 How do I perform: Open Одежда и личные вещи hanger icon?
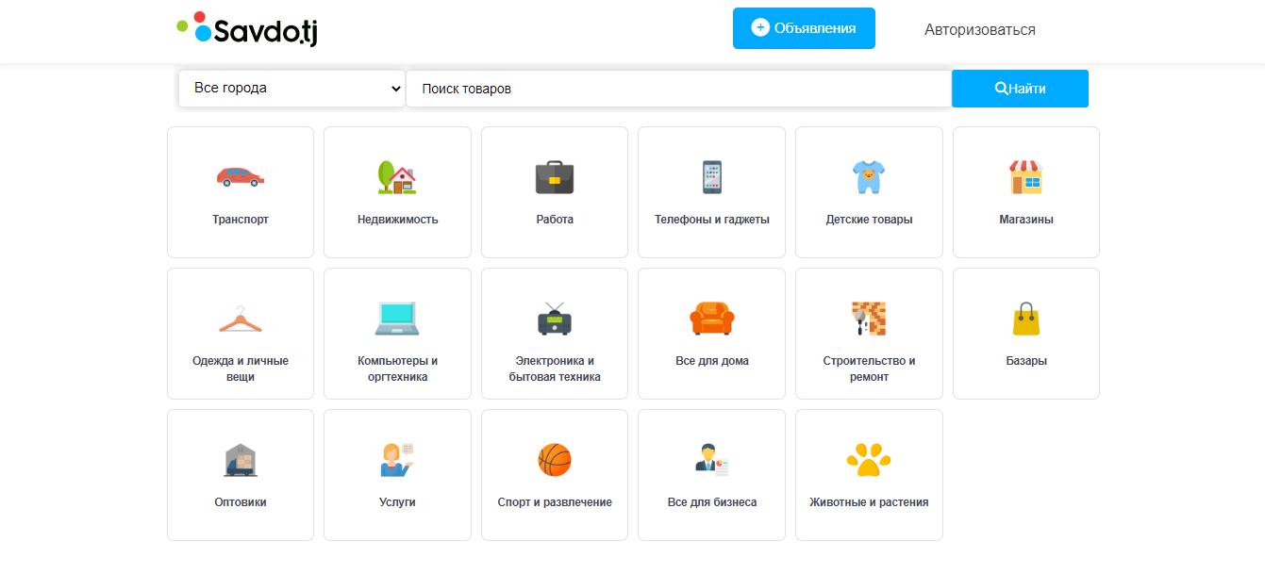coord(240,318)
